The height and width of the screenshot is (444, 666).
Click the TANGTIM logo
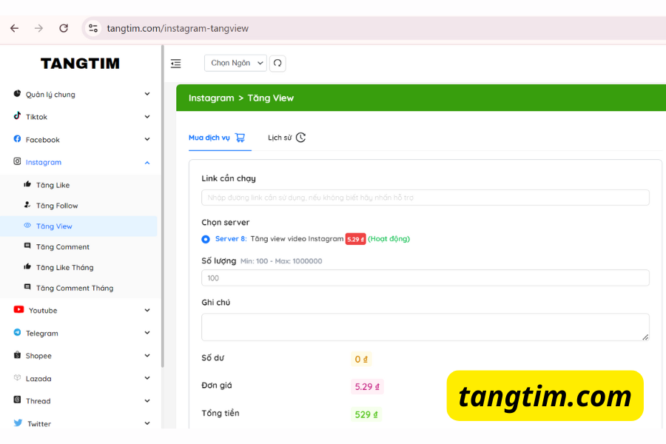(80, 64)
